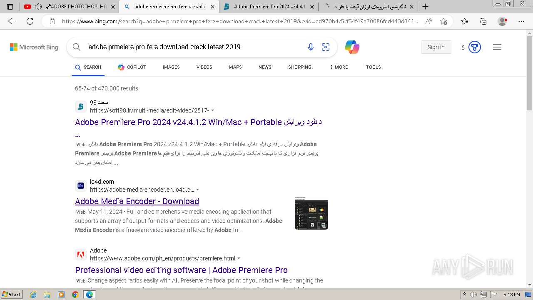Close the adobe prmeiere search tab

[212, 7]
